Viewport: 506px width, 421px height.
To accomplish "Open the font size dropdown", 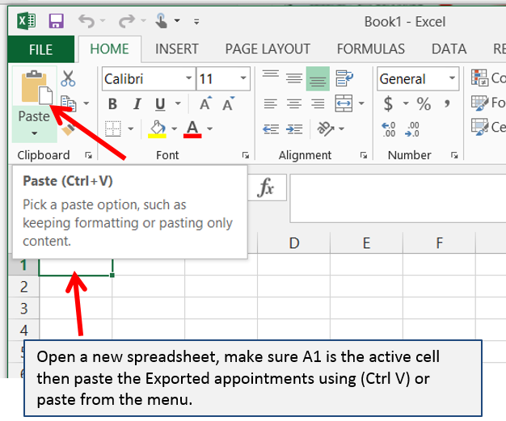I will click(x=242, y=79).
